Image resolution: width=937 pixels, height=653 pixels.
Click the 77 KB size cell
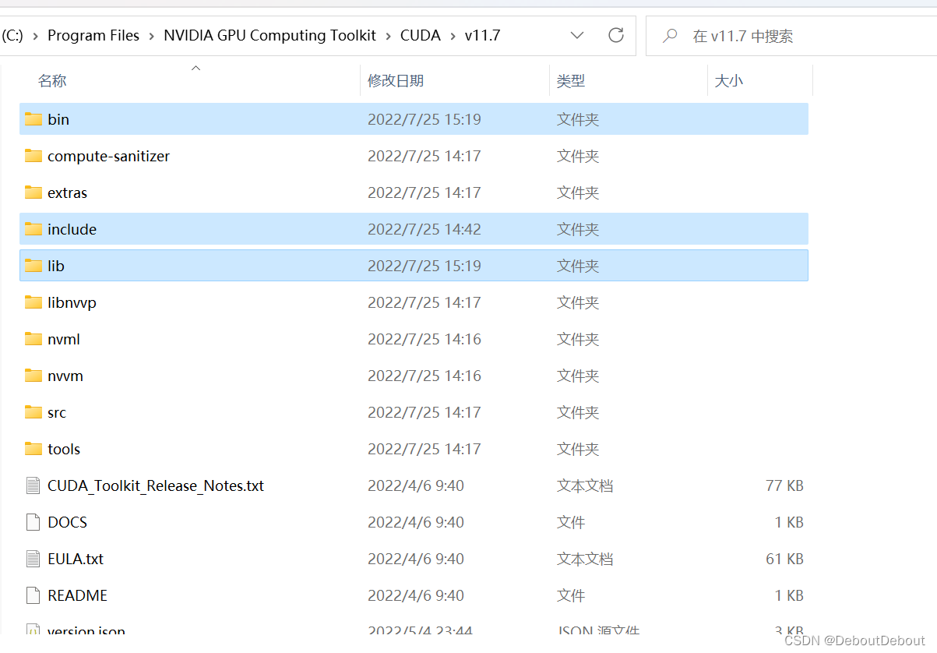point(784,485)
